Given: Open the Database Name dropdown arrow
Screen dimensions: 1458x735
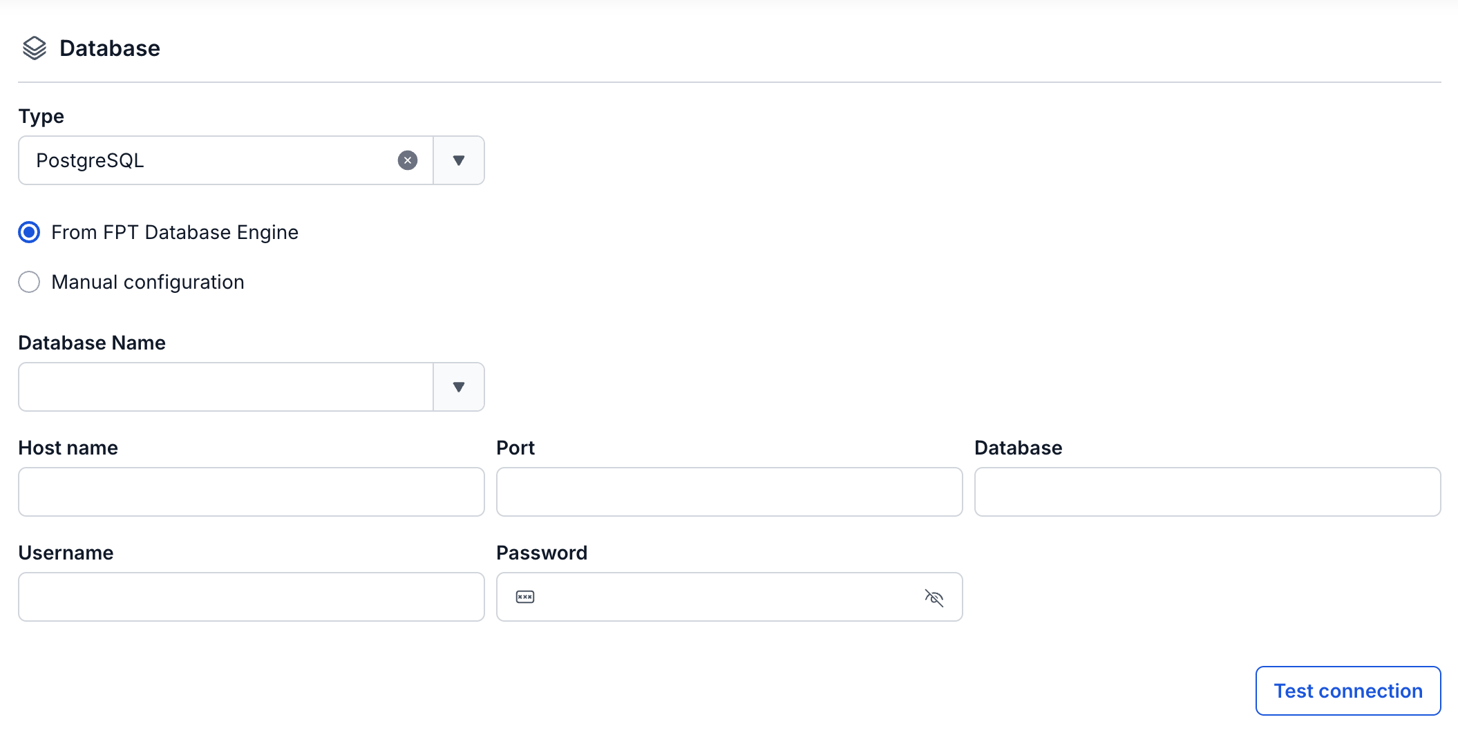Looking at the screenshot, I should [x=459, y=387].
